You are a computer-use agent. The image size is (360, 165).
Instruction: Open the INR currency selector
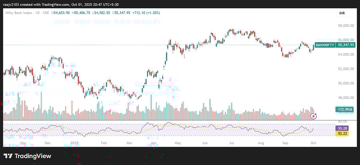(343, 13)
